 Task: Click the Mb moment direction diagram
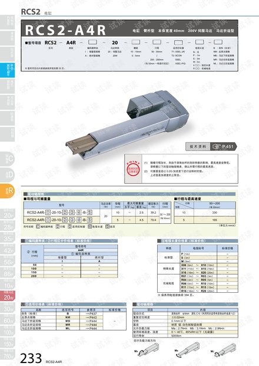tap(187, 349)
